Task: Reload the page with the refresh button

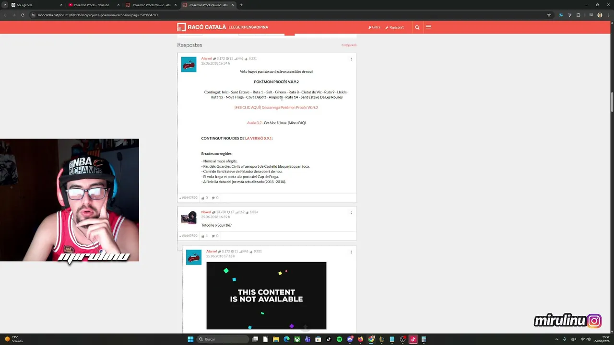Action: click(x=23, y=15)
